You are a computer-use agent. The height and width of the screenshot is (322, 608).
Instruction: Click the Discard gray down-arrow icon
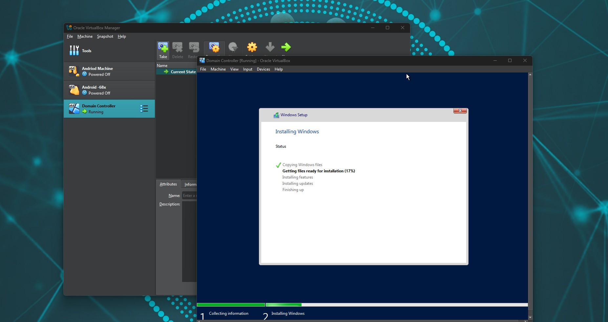[x=270, y=47]
